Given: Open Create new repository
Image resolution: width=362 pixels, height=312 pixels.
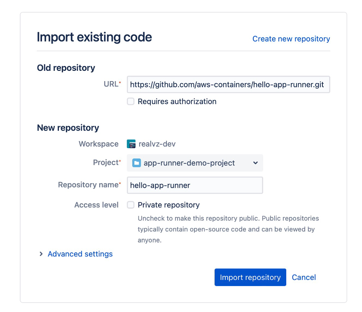Looking at the screenshot, I should click(x=291, y=39).
